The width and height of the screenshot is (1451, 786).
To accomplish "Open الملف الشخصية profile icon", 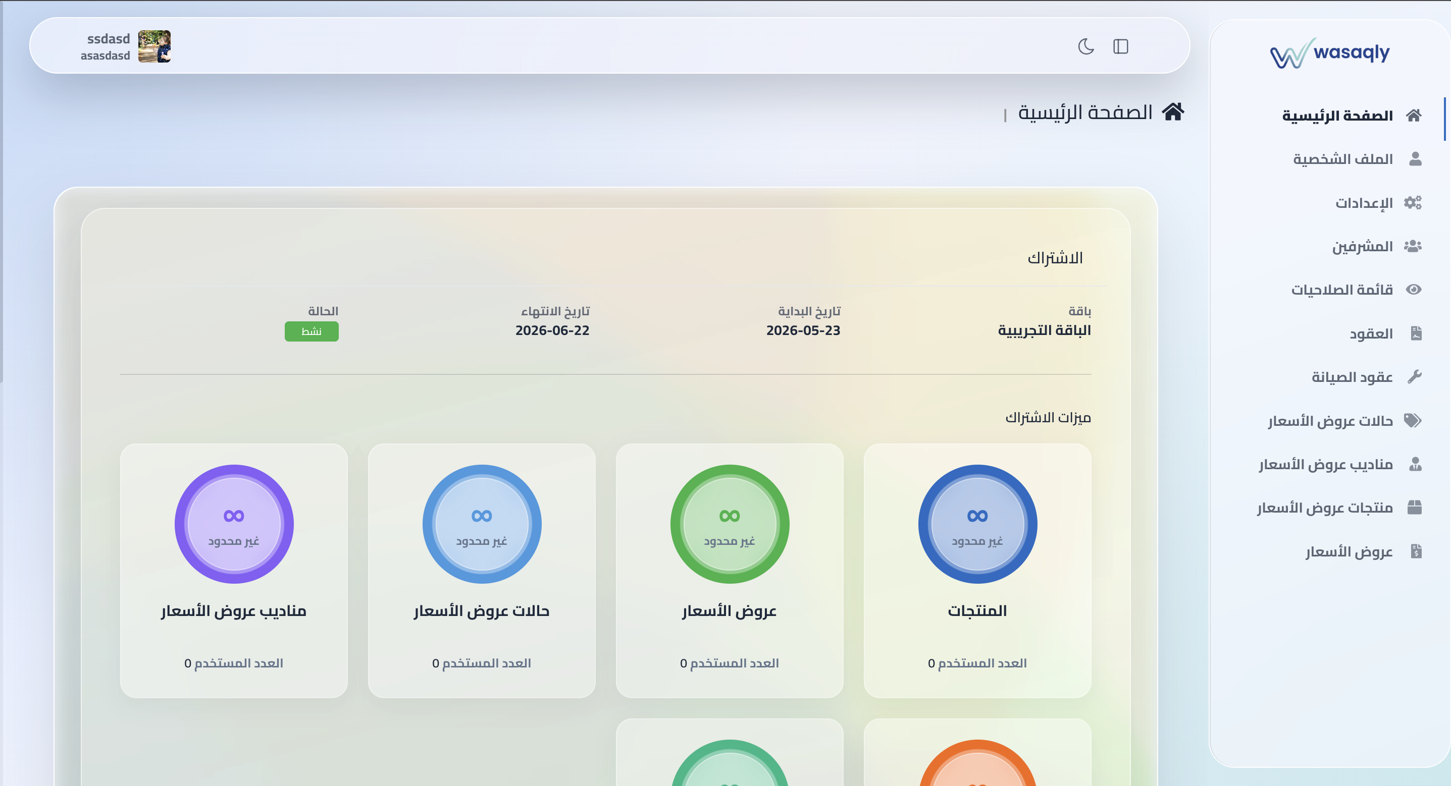I will coord(1415,159).
